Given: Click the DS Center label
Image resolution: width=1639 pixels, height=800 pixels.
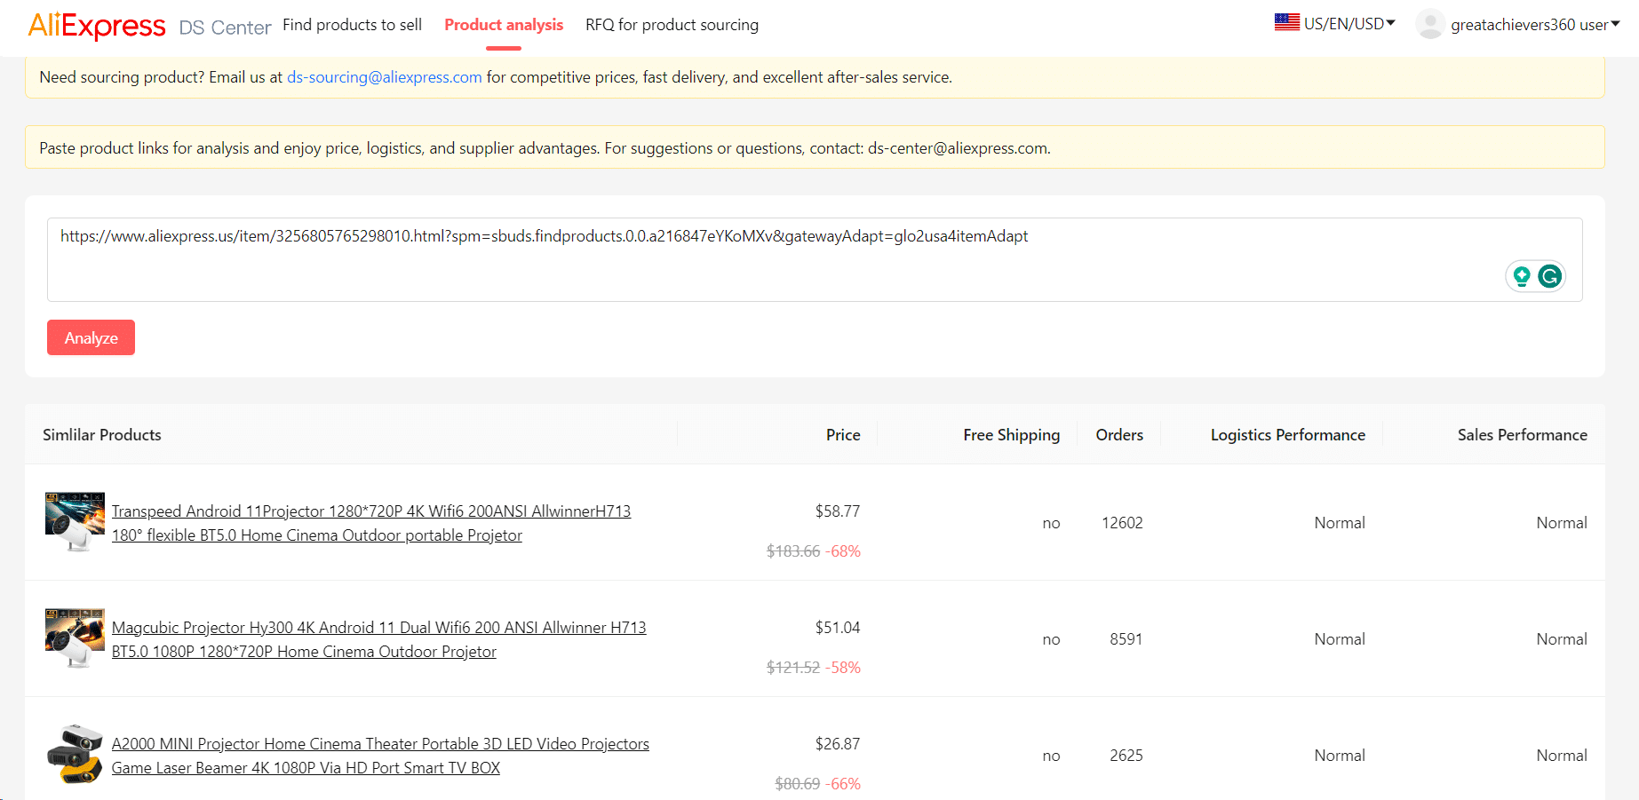Looking at the screenshot, I should point(225,28).
